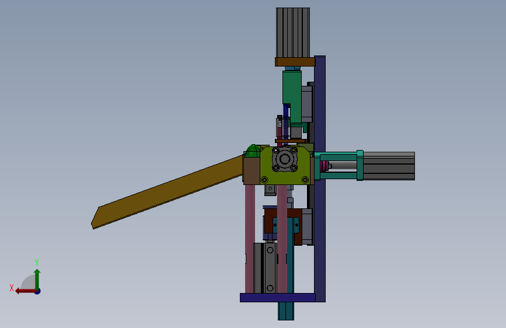Select the tall dark blue vertical back plate
506x328 pixels.
320,179
